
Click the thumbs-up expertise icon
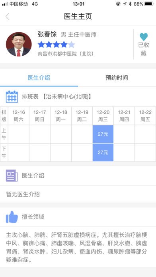(12, 217)
